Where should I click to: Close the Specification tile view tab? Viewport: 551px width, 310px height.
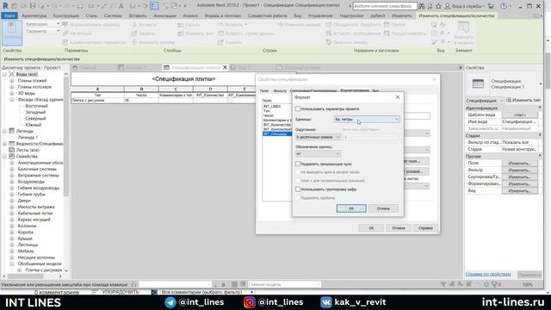[225, 67]
